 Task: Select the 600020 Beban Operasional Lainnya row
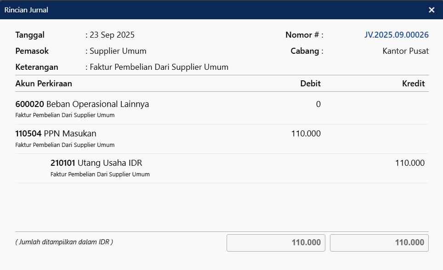[x=82, y=104]
